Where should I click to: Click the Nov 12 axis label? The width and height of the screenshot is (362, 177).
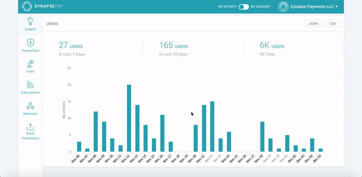[x=126, y=159]
